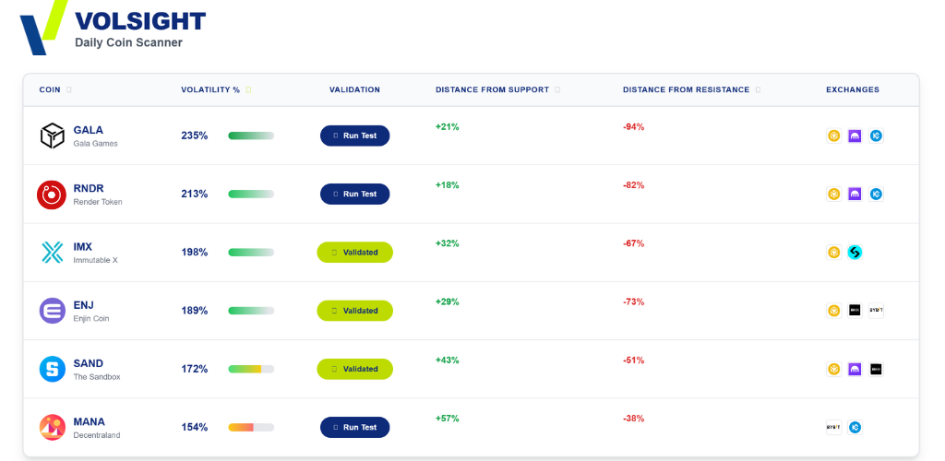Screen dimensions: 945x461
Task: Open the Bitget exchange icon for IMX
Action: coord(855,253)
